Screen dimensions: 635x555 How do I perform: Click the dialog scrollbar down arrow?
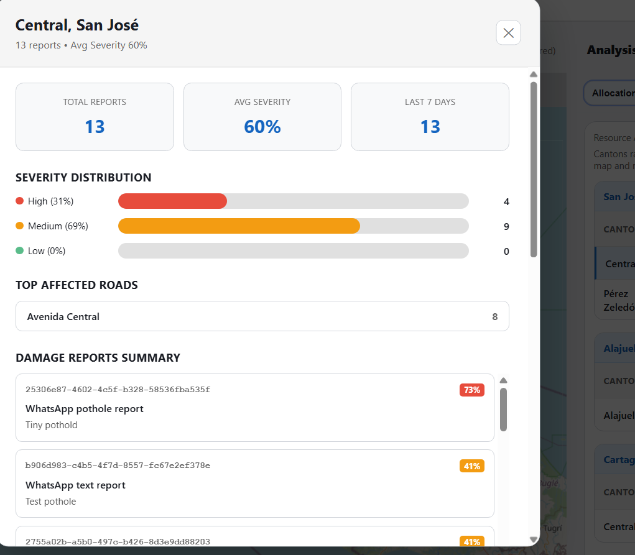534,539
